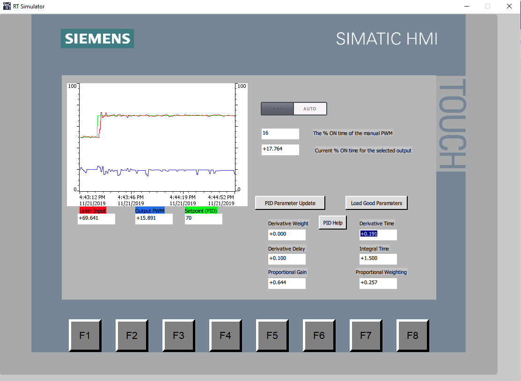Viewport: 521px width, 381px height.
Task: Open PID Help
Action: coord(333,223)
